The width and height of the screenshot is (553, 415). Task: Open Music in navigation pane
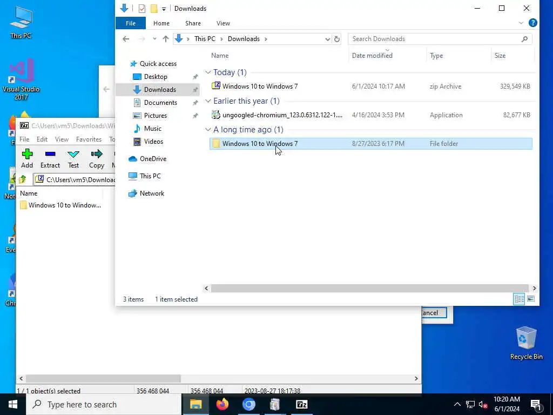[152, 129]
